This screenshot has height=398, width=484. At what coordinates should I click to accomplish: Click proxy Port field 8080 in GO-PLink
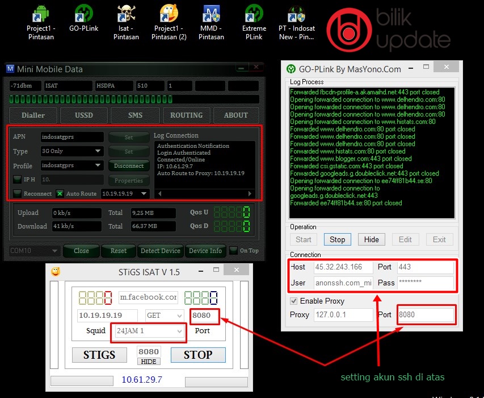426,315
